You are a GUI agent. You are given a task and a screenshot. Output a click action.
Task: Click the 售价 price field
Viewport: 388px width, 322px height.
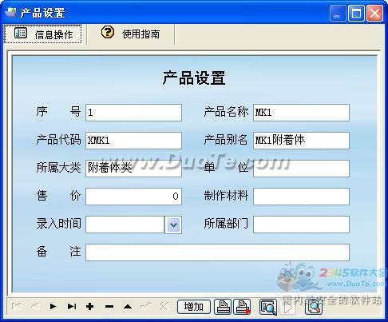click(133, 197)
